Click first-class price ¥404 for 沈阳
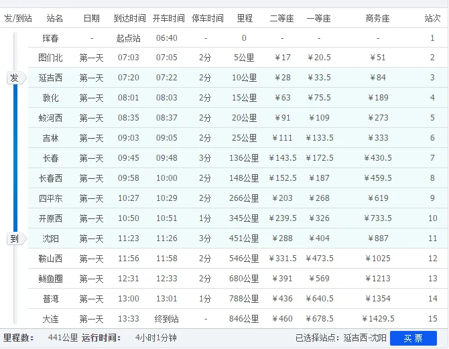 click(319, 238)
